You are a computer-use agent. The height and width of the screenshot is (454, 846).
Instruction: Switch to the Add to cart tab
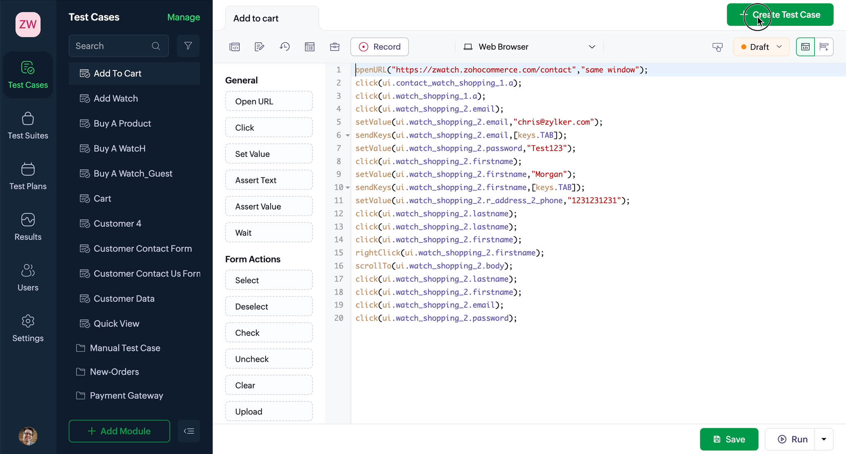(x=256, y=18)
